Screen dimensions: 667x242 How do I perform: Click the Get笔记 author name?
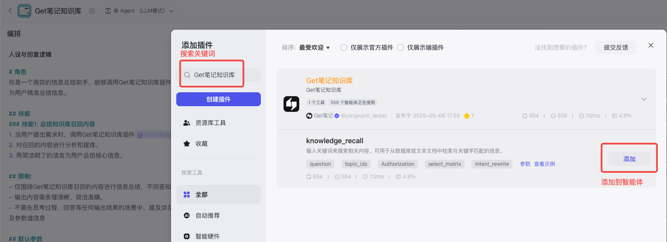pos(323,116)
